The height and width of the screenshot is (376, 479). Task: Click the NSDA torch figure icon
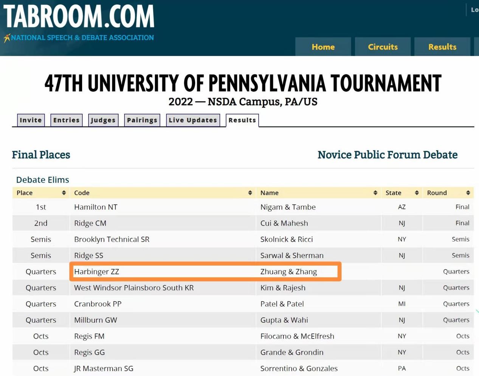pyautogui.click(x=6, y=38)
